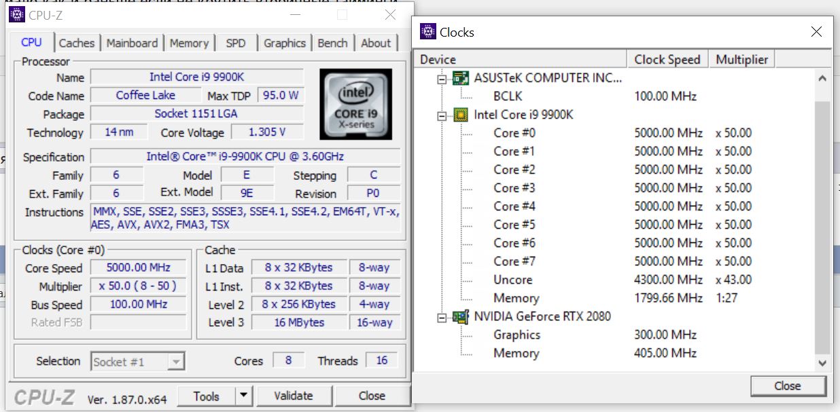Click the Code Name field Coffee Lake
Image resolution: width=840 pixels, height=412 pixels.
click(x=145, y=96)
